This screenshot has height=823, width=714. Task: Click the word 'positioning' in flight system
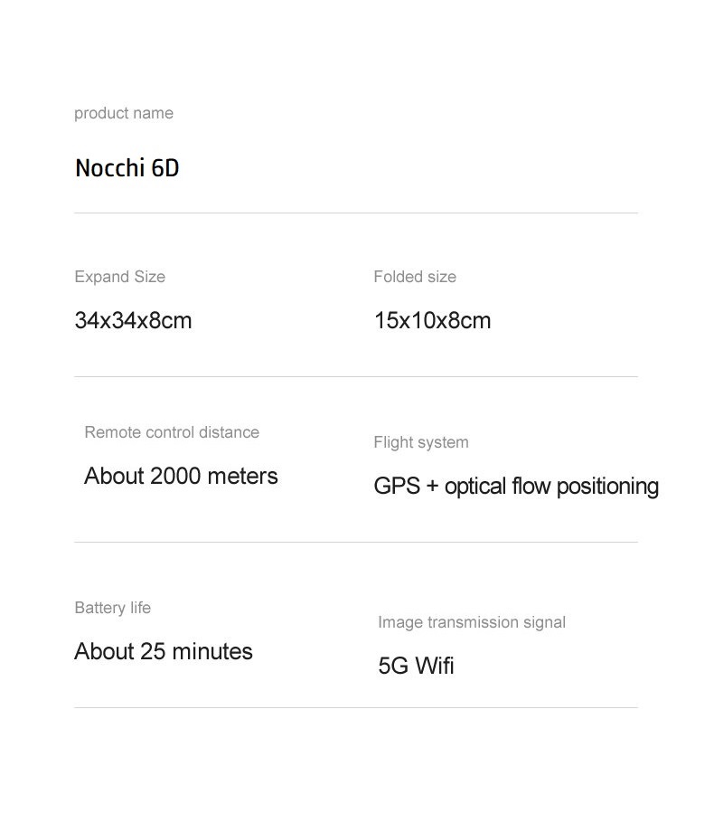coord(607,486)
